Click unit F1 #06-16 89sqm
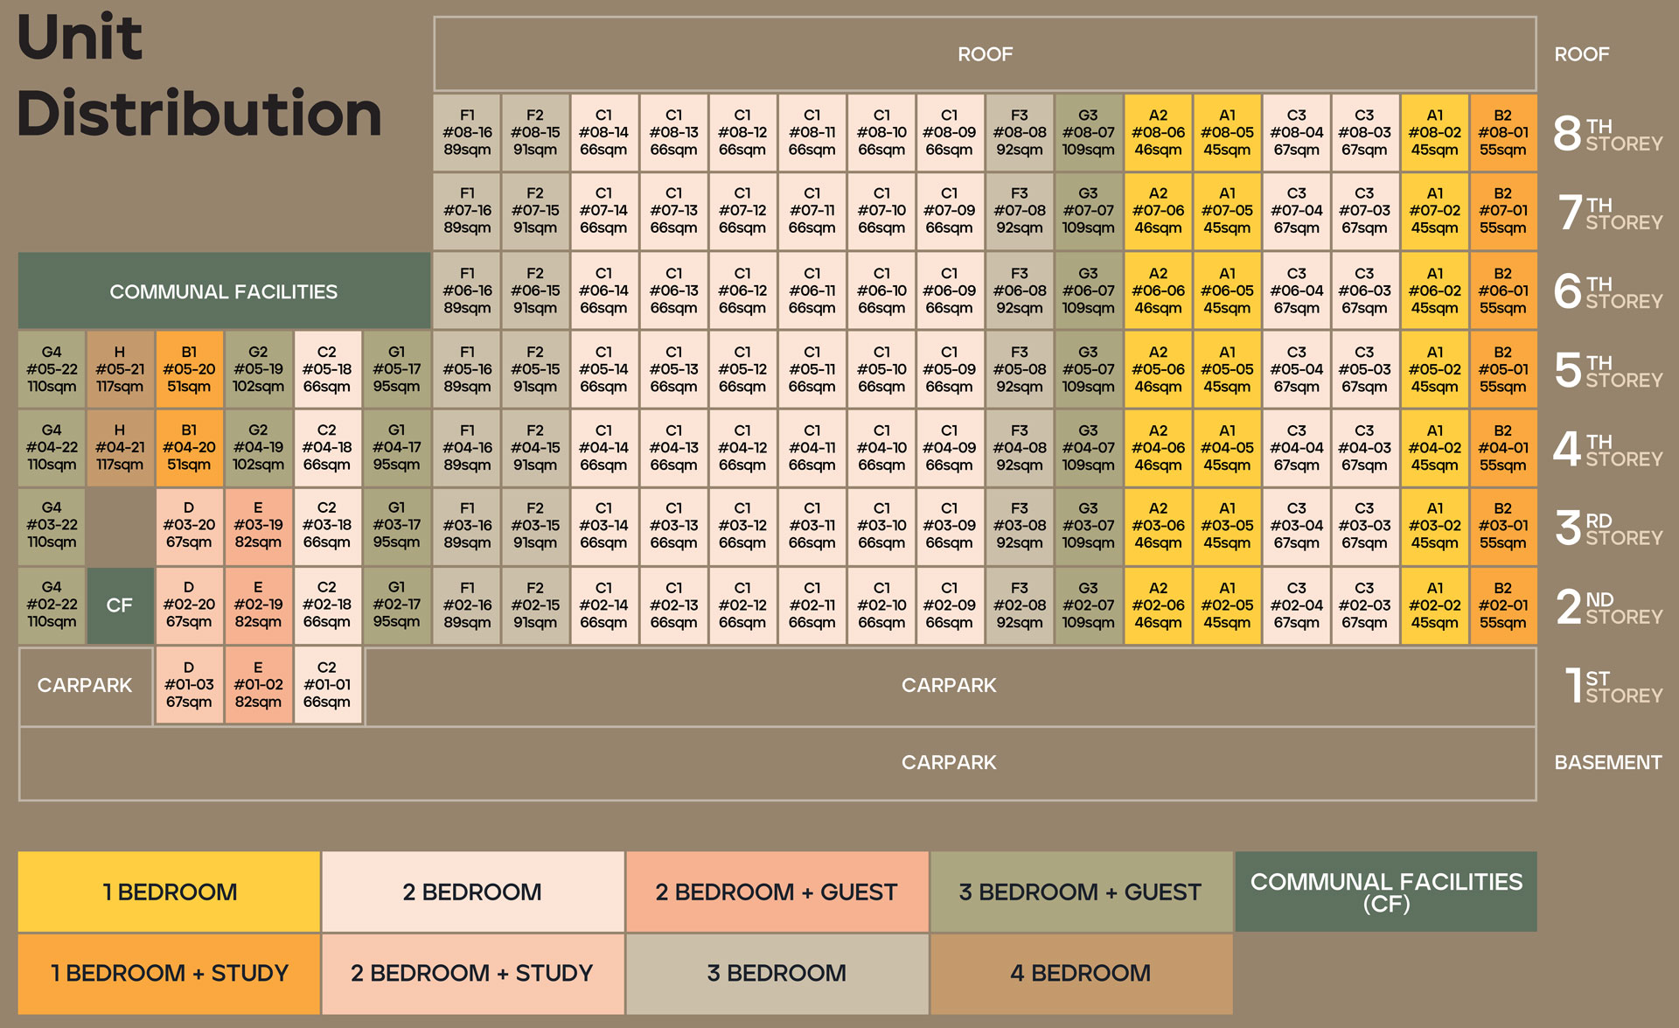 [467, 290]
